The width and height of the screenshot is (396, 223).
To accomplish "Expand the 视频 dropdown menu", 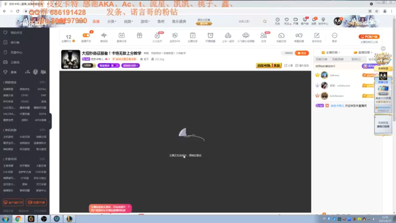I will (128, 21).
